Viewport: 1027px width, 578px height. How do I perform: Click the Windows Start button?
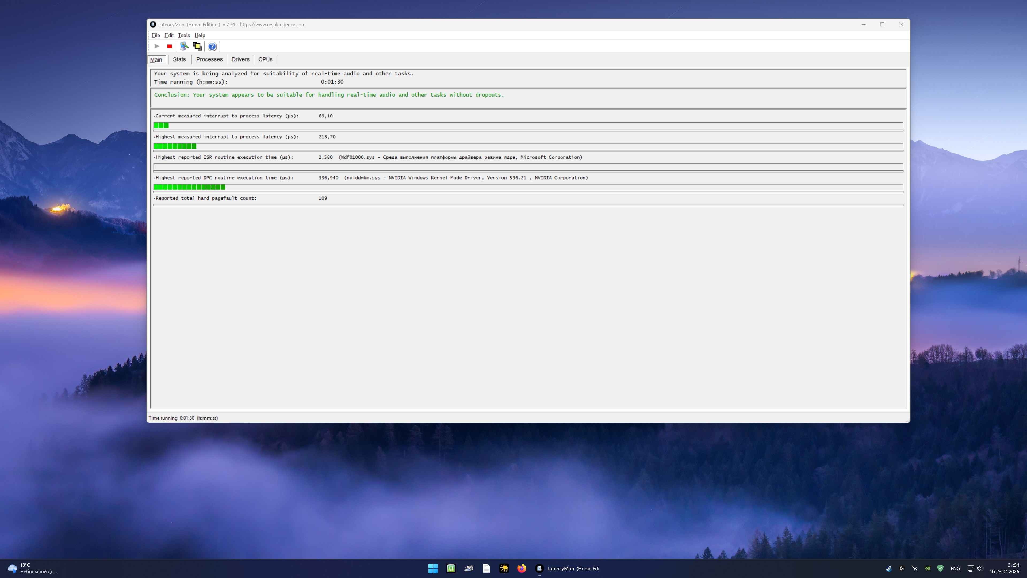tap(433, 568)
